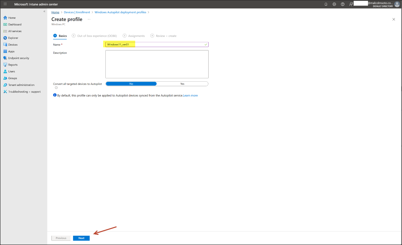Click the info icon under Convert all targeted devices
This screenshot has width=402, height=245.
click(56, 88)
